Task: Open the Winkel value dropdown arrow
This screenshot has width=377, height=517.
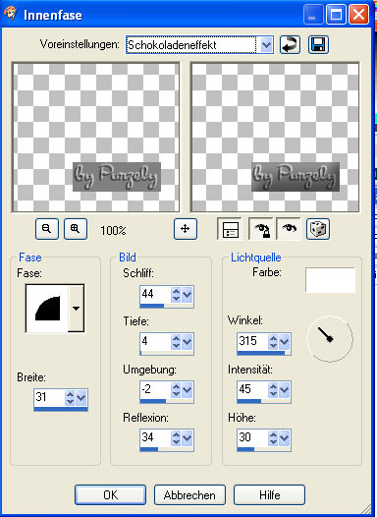Action: pyautogui.click(x=284, y=342)
